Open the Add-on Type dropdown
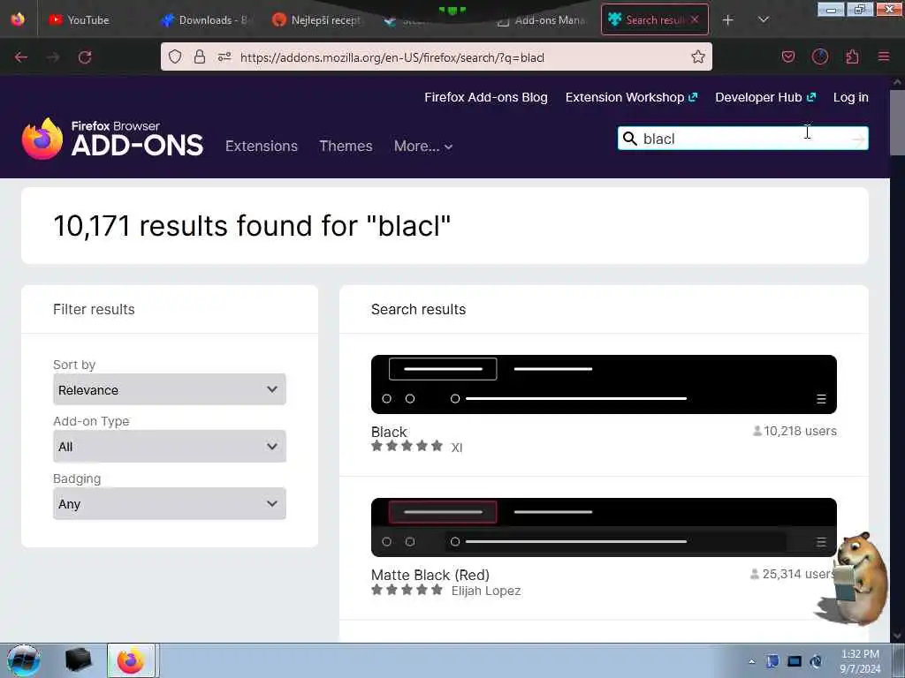 click(x=169, y=446)
